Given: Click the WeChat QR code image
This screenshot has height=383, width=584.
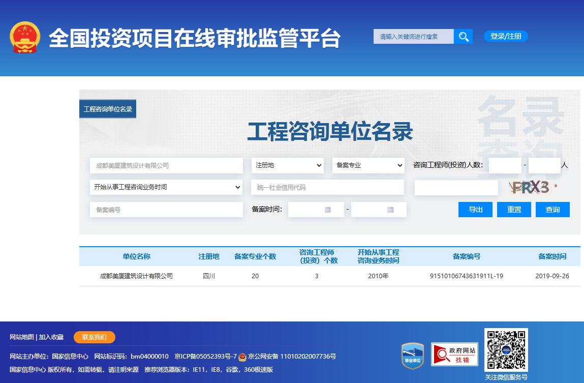Looking at the screenshot, I should point(506,349).
